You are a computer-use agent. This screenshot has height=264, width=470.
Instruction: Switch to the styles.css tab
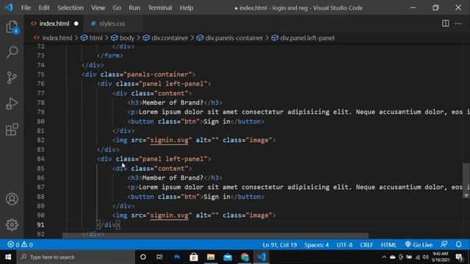pos(112,23)
